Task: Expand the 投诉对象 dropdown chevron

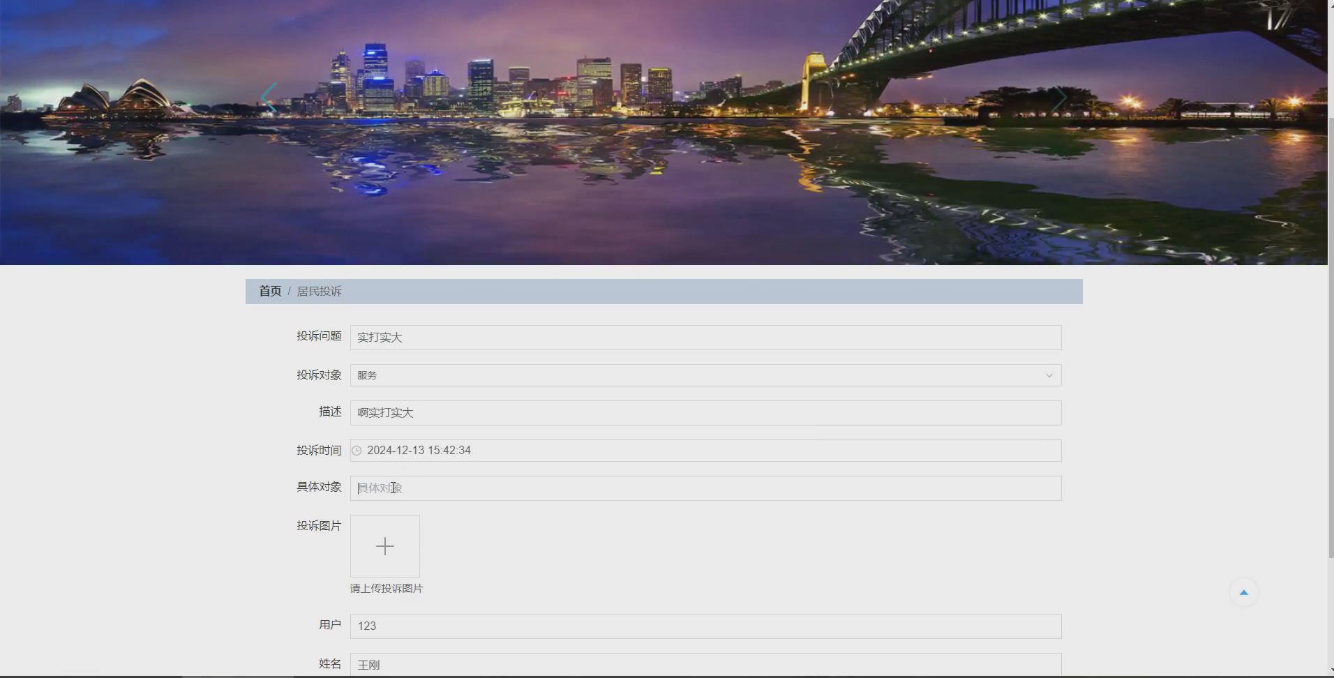Action: tap(1049, 375)
